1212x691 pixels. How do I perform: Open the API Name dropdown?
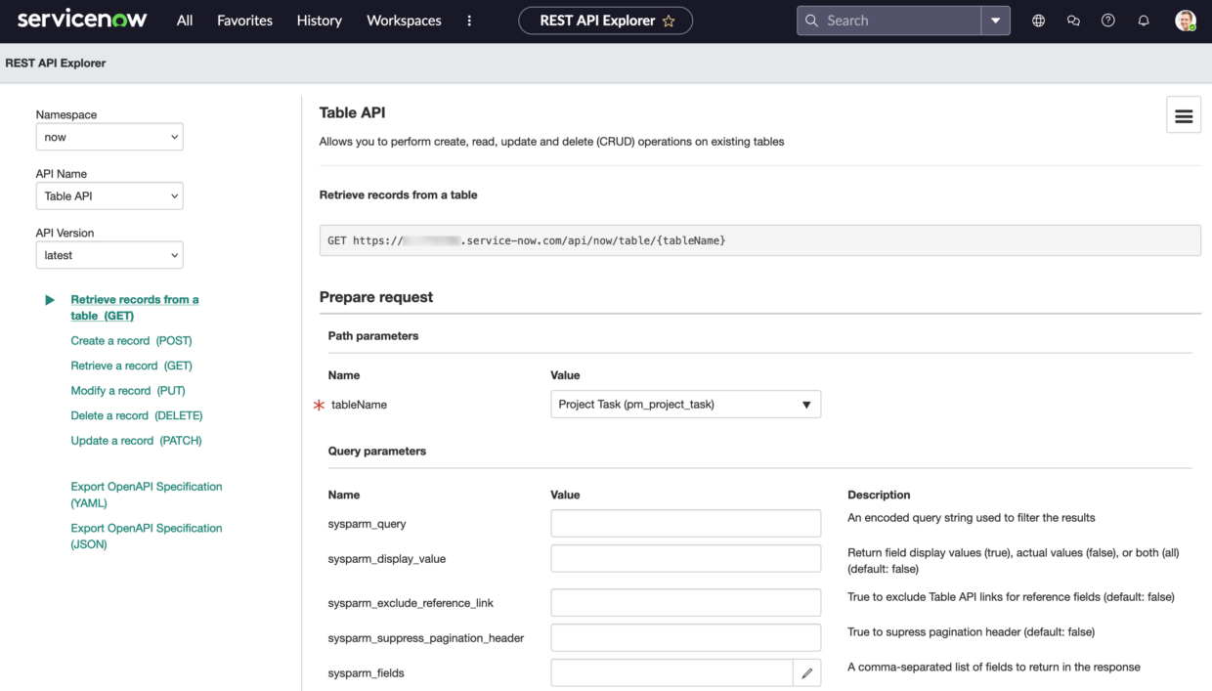(108, 195)
